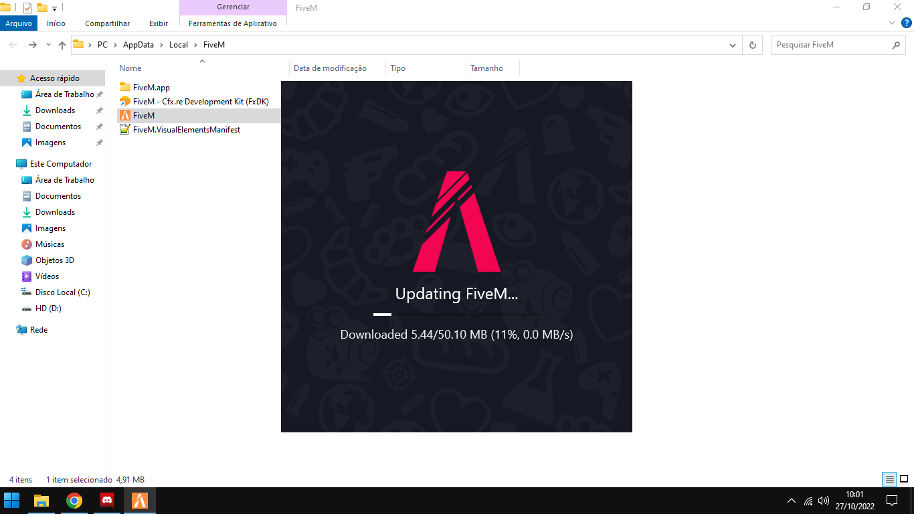Switch to the Exibir tab
This screenshot has width=914, height=514.
pyautogui.click(x=159, y=23)
